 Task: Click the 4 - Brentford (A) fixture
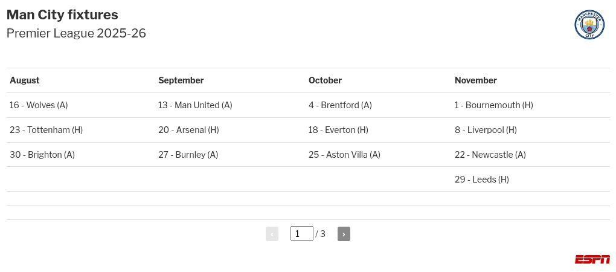tap(340, 105)
